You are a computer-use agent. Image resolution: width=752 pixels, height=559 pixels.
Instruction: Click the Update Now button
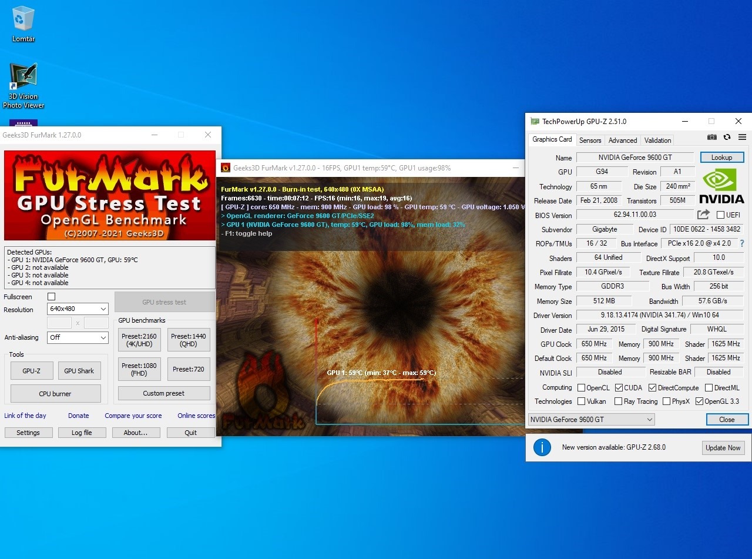tap(723, 448)
